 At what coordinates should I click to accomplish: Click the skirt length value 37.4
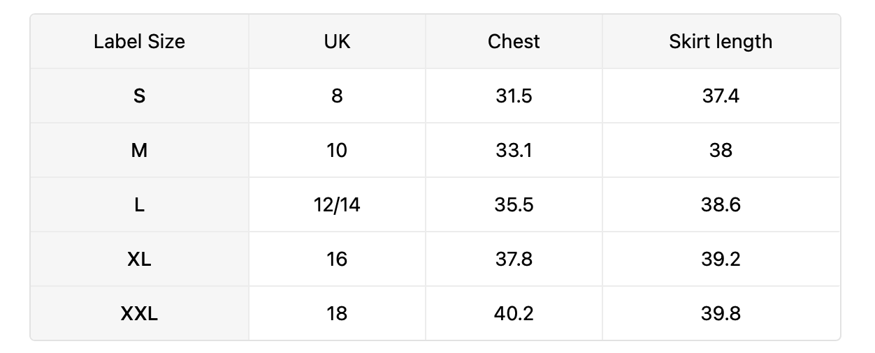click(x=721, y=96)
